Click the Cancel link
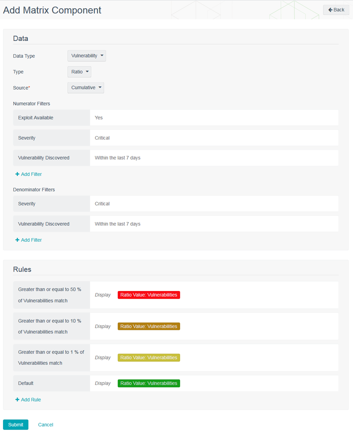This screenshot has width=353, height=439. [46, 425]
